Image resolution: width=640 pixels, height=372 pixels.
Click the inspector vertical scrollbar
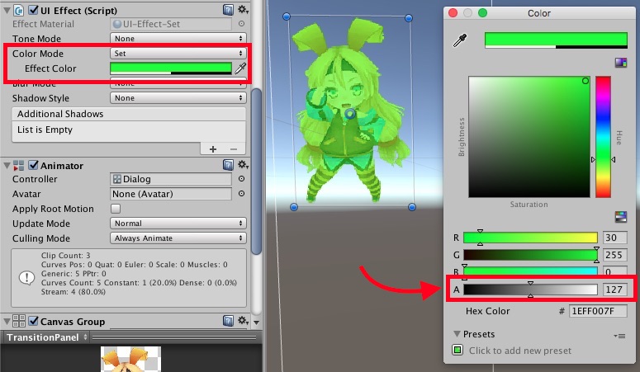256,172
